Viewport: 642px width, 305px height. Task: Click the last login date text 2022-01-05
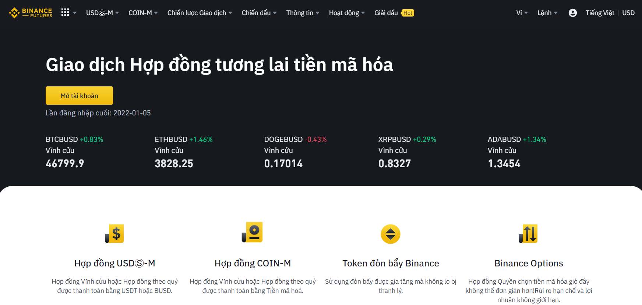(x=132, y=113)
